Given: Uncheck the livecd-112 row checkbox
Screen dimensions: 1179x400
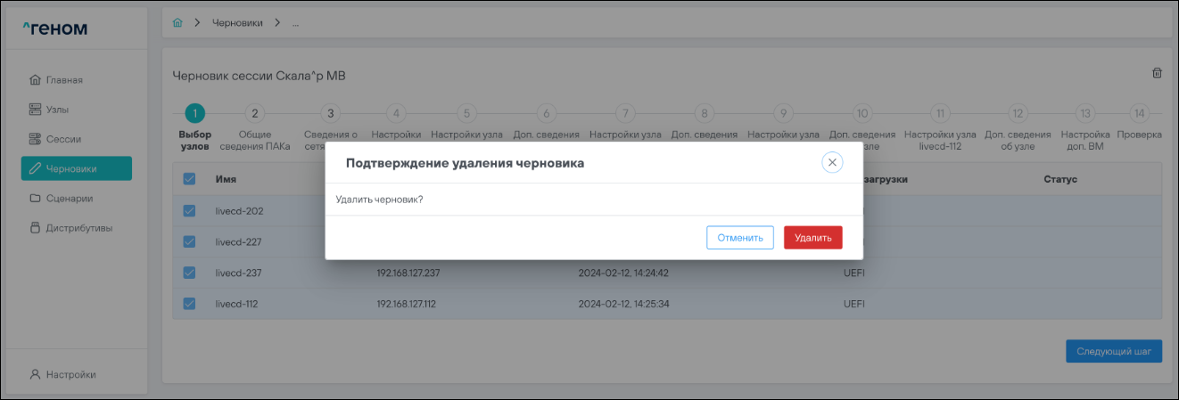Looking at the screenshot, I should pyautogui.click(x=189, y=304).
